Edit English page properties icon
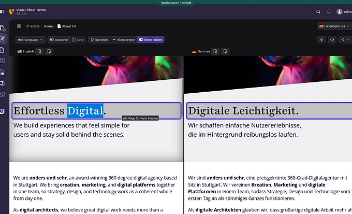 pyautogui.click(x=49, y=51)
